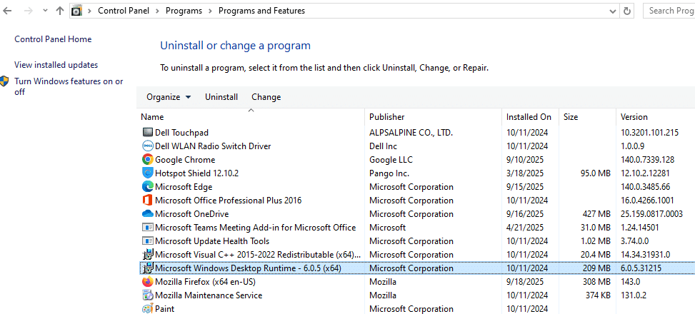Select Mozilla Firefox (x64 en-US) entry

205,282
